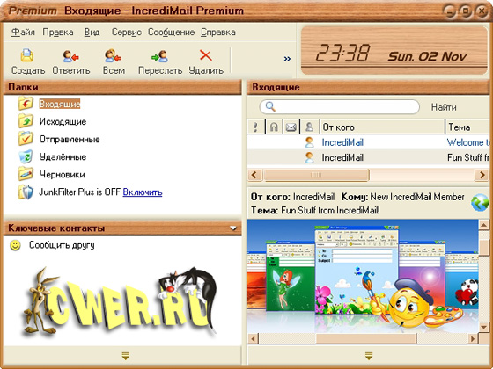Click the email preview image
Screen dimensions: 493x369
[x=363, y=276]
